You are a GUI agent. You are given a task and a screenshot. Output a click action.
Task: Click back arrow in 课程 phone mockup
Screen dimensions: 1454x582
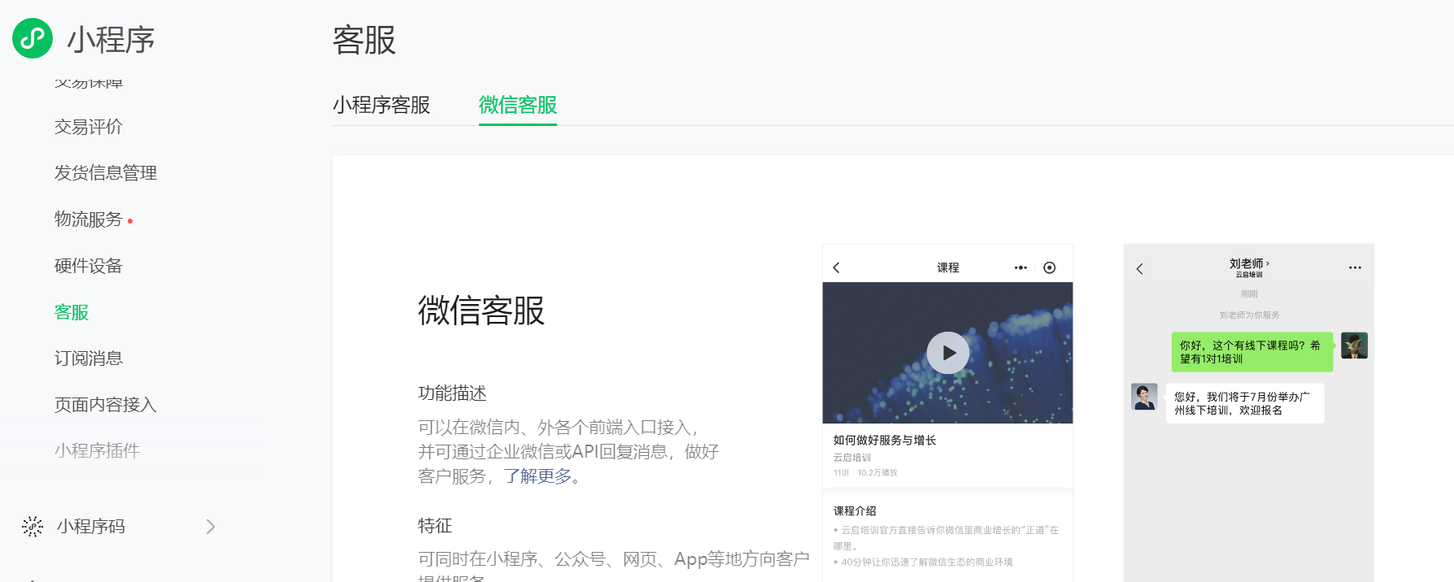[x=836, y=267]
